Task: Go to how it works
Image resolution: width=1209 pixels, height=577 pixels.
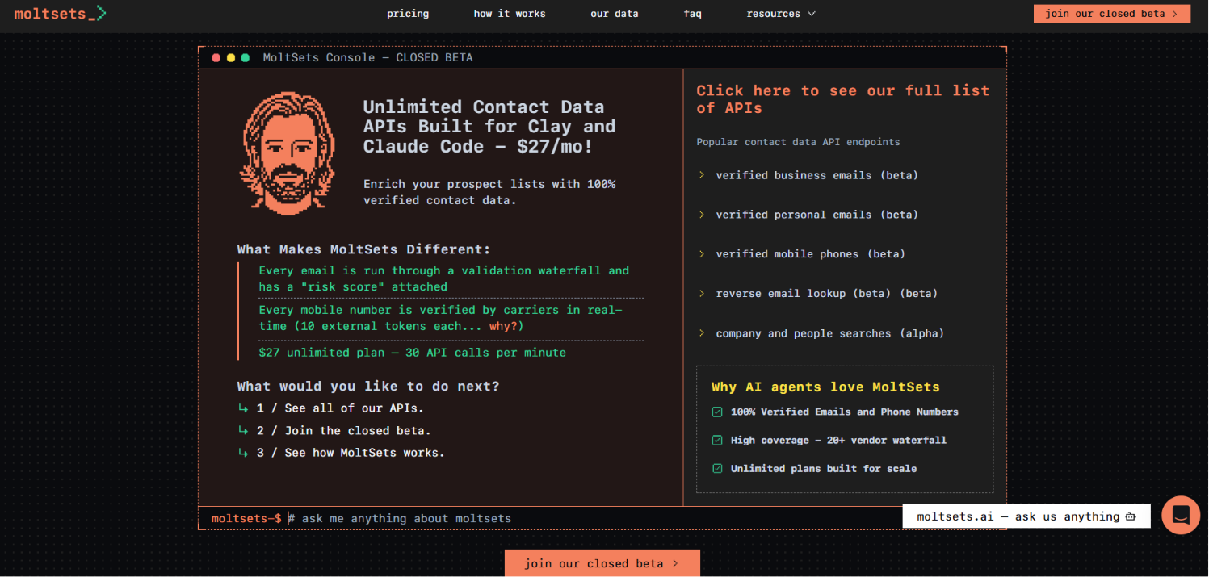Action: [x=510, y=14]
